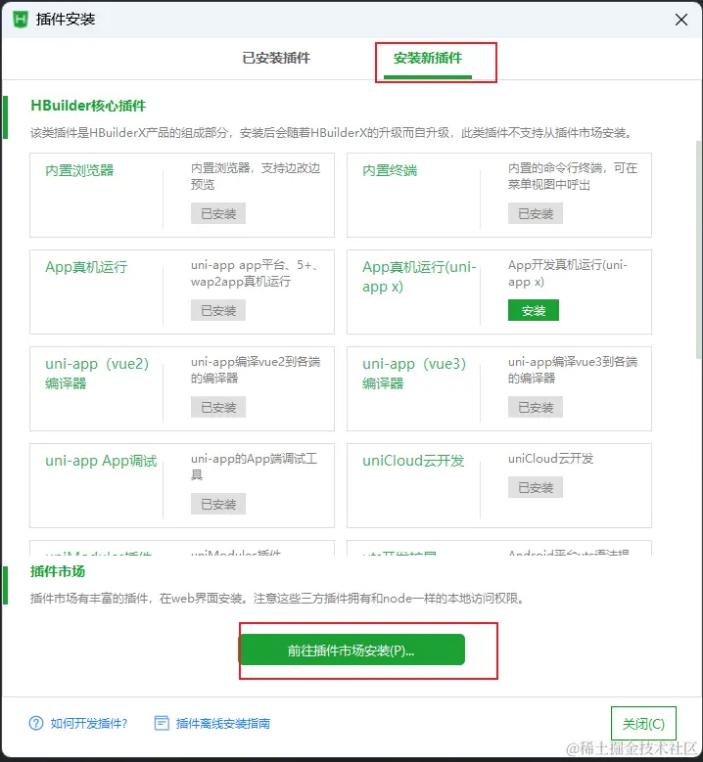
Task: Switch to the 已安装插件 tab
Action: pyautogui.click(x=276, y=59)
